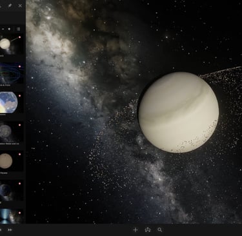Open the tan planet simulation thumbnail
The width and height of the screenshot is (242, 236).
tap(12, 161)
